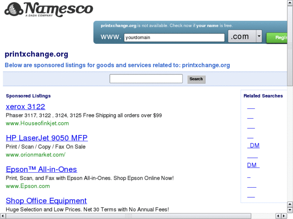Open Shop Office Equipment listing
This screenshot has width=293, height=219.
coord(46,201)
